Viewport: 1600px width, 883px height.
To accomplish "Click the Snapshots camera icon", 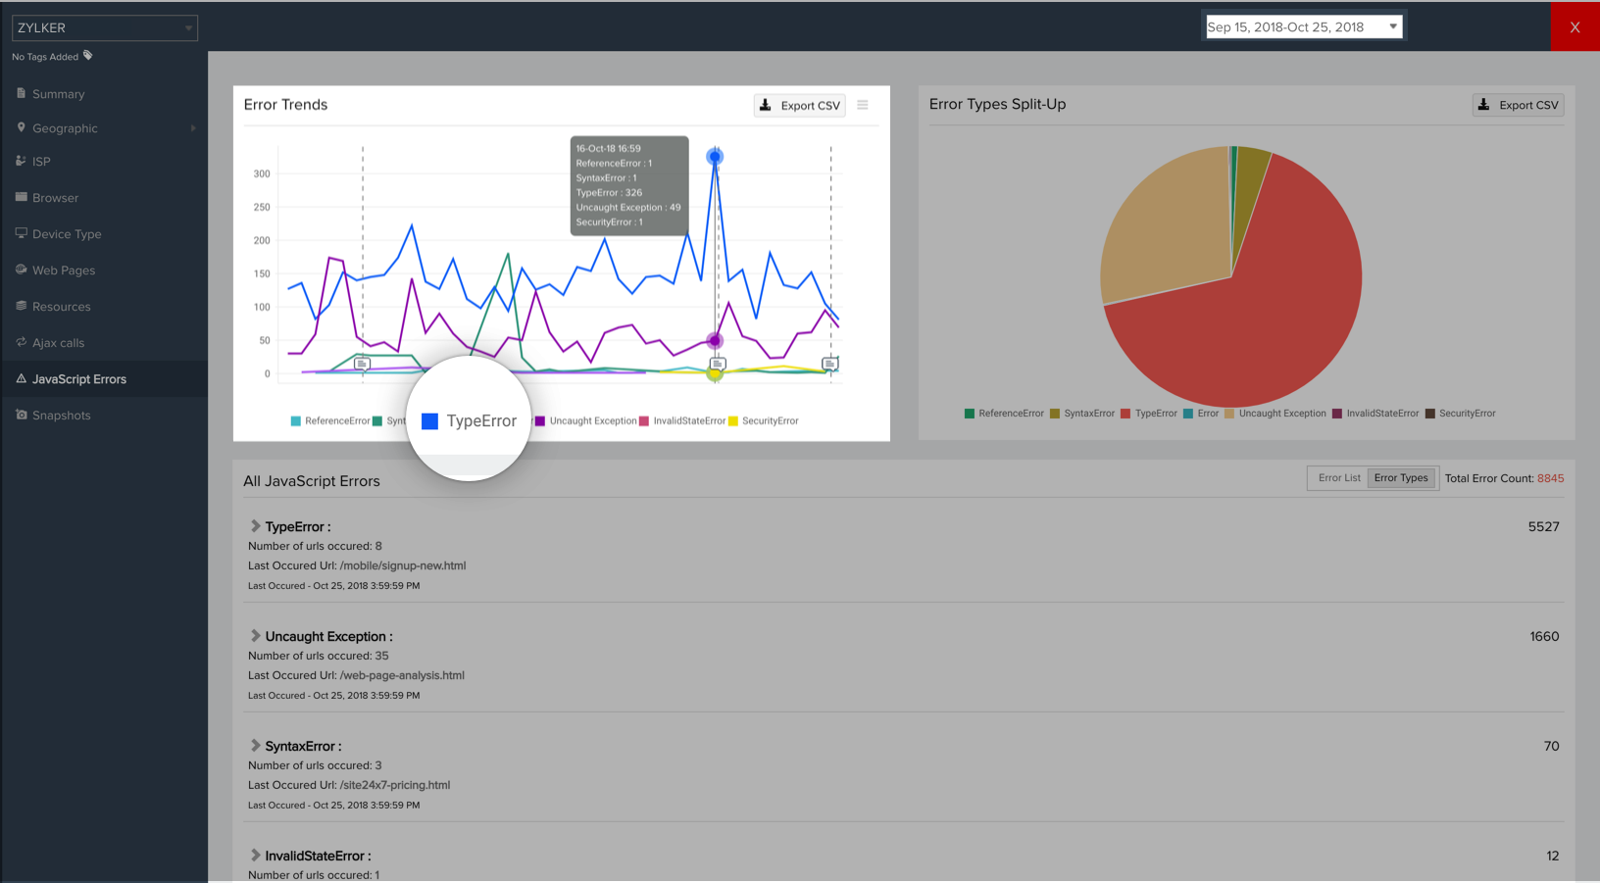I will (x=21, y=415).
